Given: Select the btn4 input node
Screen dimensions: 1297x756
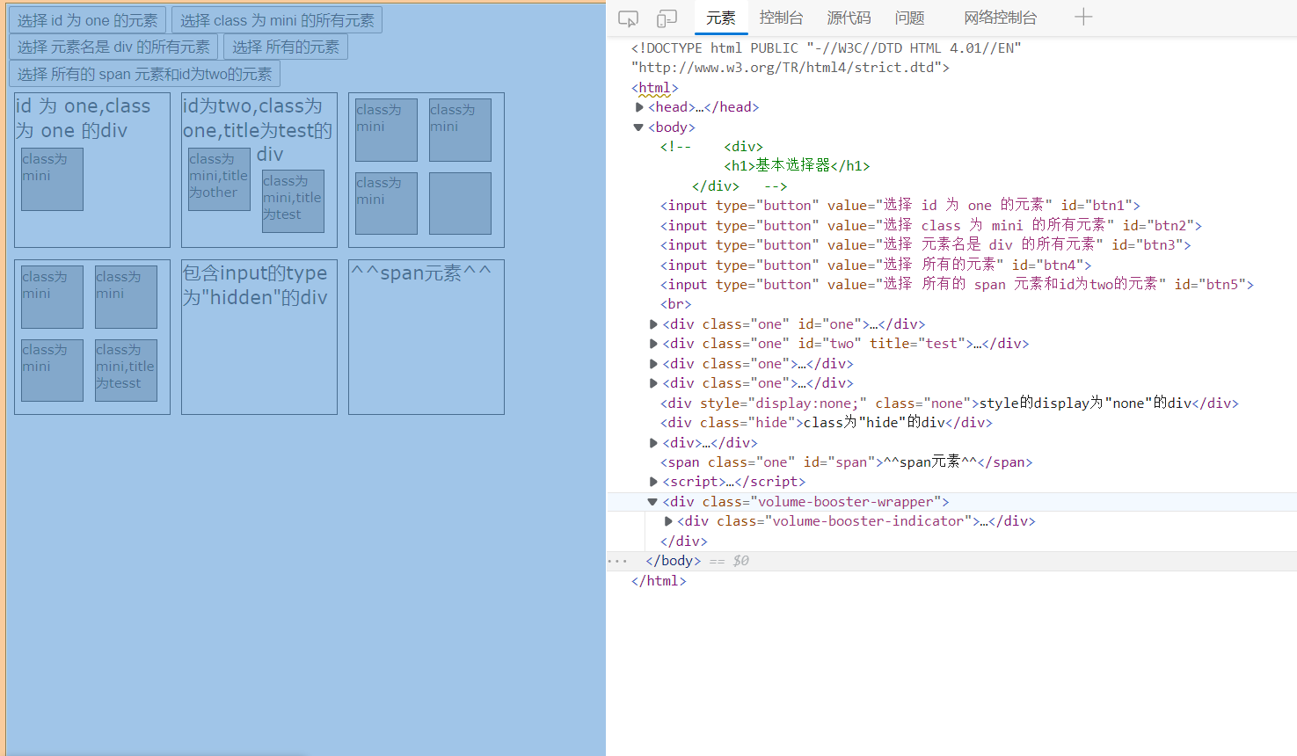Looking at the screenshot, I should [x=876, y=265].
